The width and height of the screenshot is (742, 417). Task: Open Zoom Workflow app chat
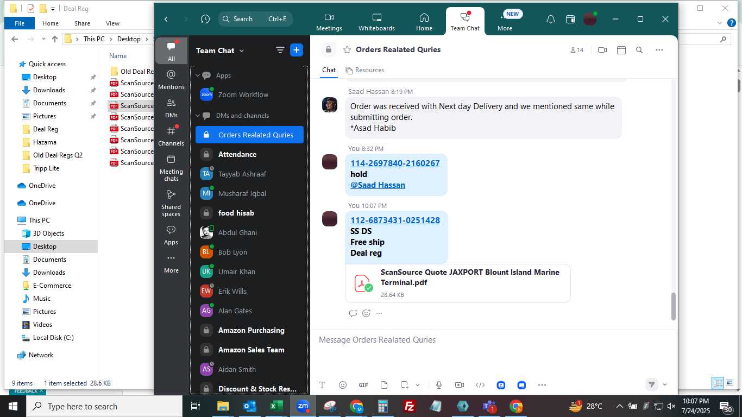point(249,94)
